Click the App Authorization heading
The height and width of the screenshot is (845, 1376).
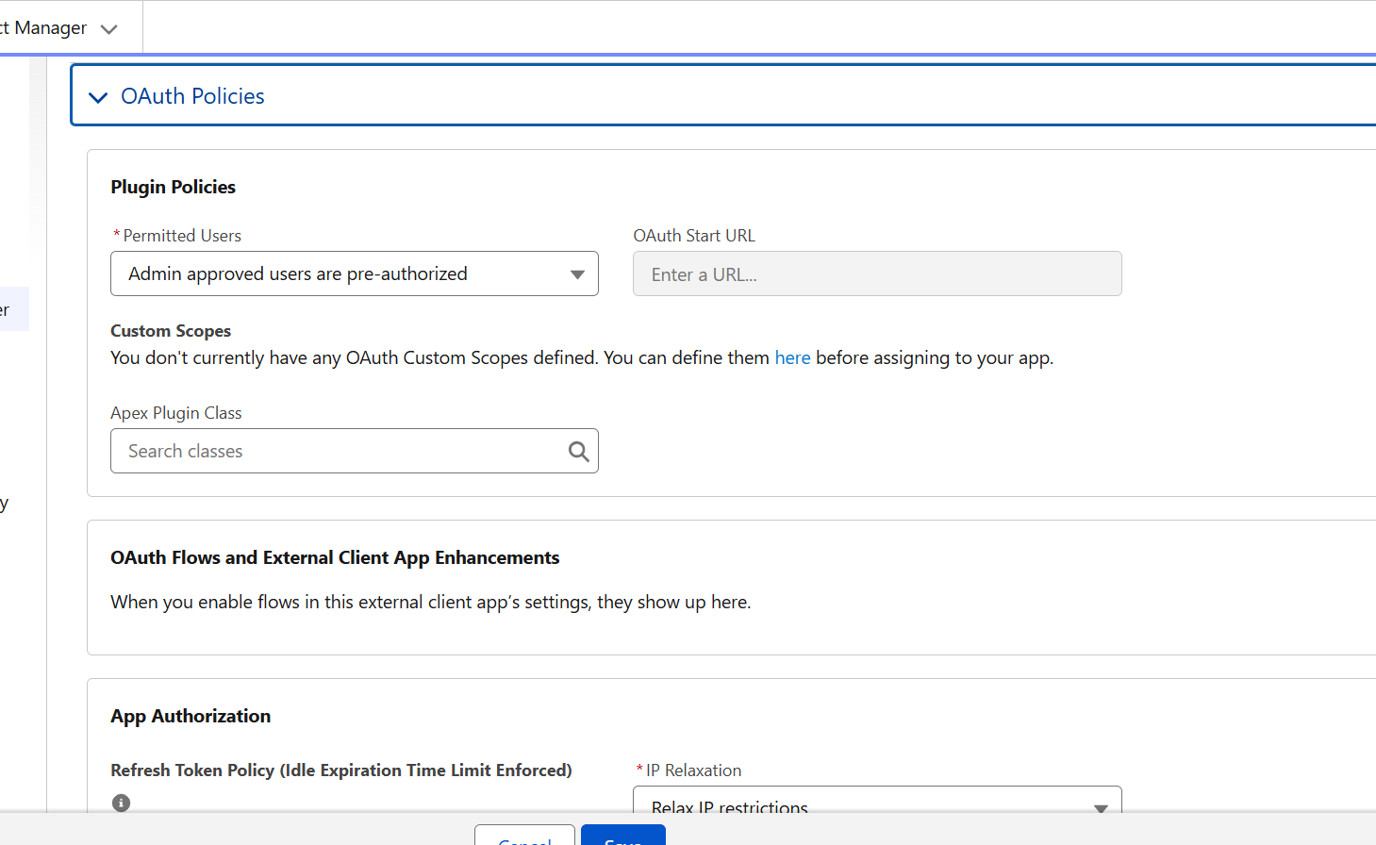[x=191, y=716]
